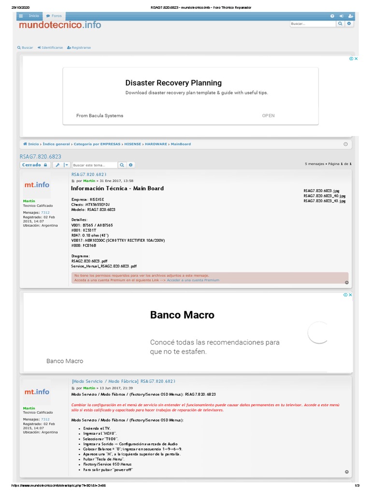Go to Inicio breadcrumb
The width and height of the screenshot is (371, 494).
click(x=31, y=144)
